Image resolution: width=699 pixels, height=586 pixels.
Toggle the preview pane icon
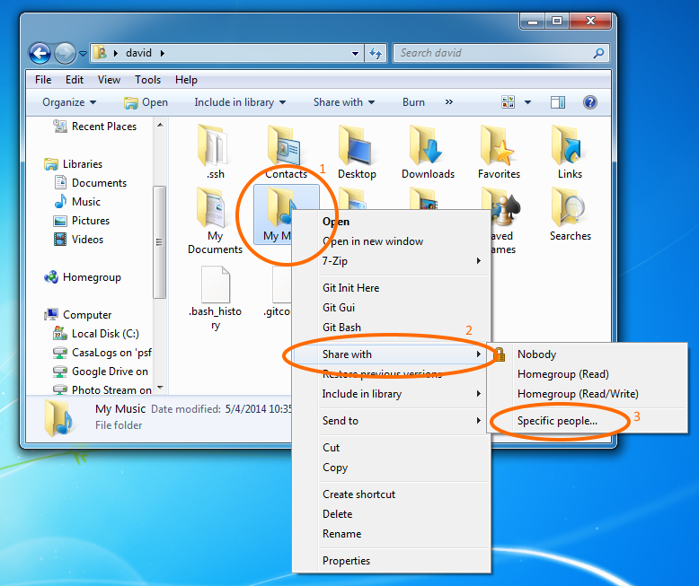tap(558, 102)
